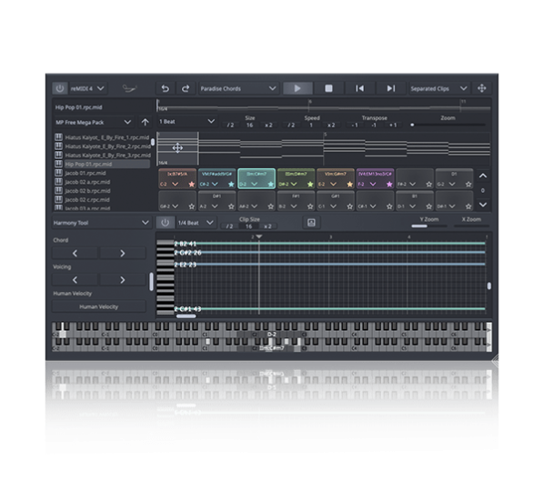Select Jacob 02 c.rpc.mid in the file list
This screenshot has width=543, height=491.
pos(87,200)
